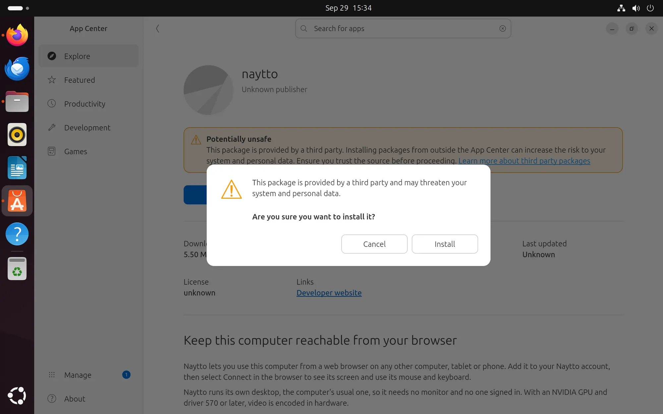The height and width of the screenshot is (414, 663).
Task: Click the Explore compass icon
Action: pyautogui.click(x=52, y=56)
